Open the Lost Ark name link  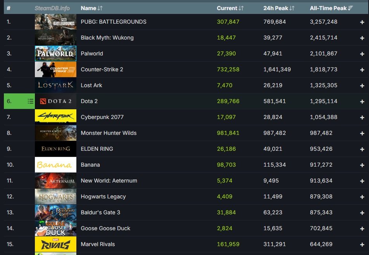[91, 85]
